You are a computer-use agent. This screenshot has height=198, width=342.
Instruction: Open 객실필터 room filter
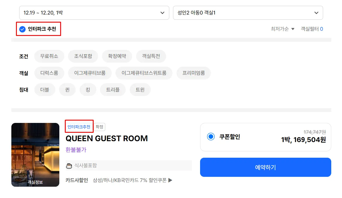[312, 29]
